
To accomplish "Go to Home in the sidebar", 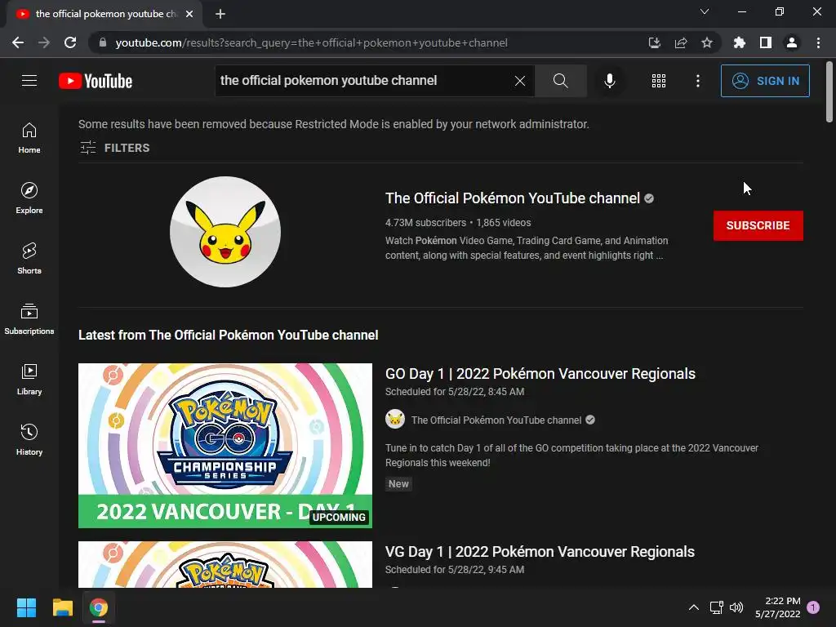I will click(29, 137).
